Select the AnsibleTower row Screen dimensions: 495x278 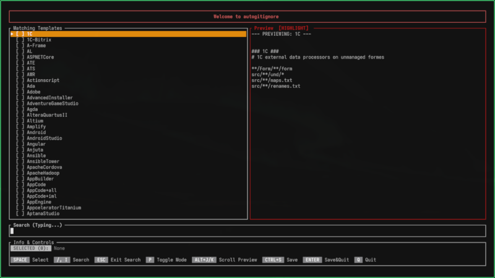[129, 161]
